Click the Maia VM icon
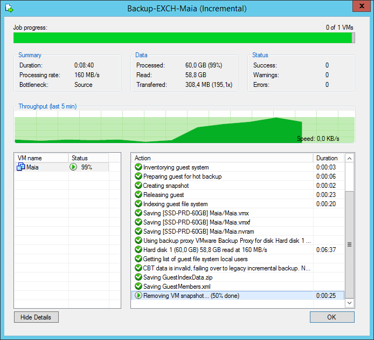374x340 pixels. point(22,167)
